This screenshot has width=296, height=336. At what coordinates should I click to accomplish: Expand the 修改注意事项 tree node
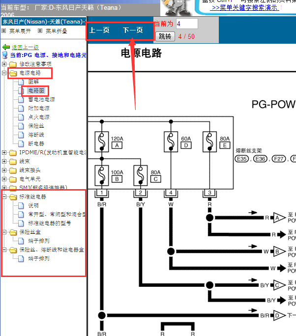[4, 64]
